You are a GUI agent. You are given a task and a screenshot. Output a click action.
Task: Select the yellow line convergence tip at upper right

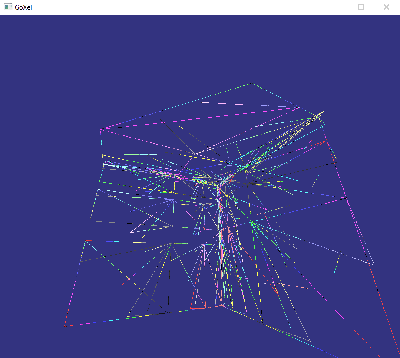(323, 112)
